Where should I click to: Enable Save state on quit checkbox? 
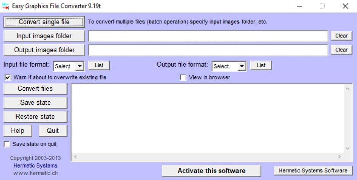pos(7,144)
